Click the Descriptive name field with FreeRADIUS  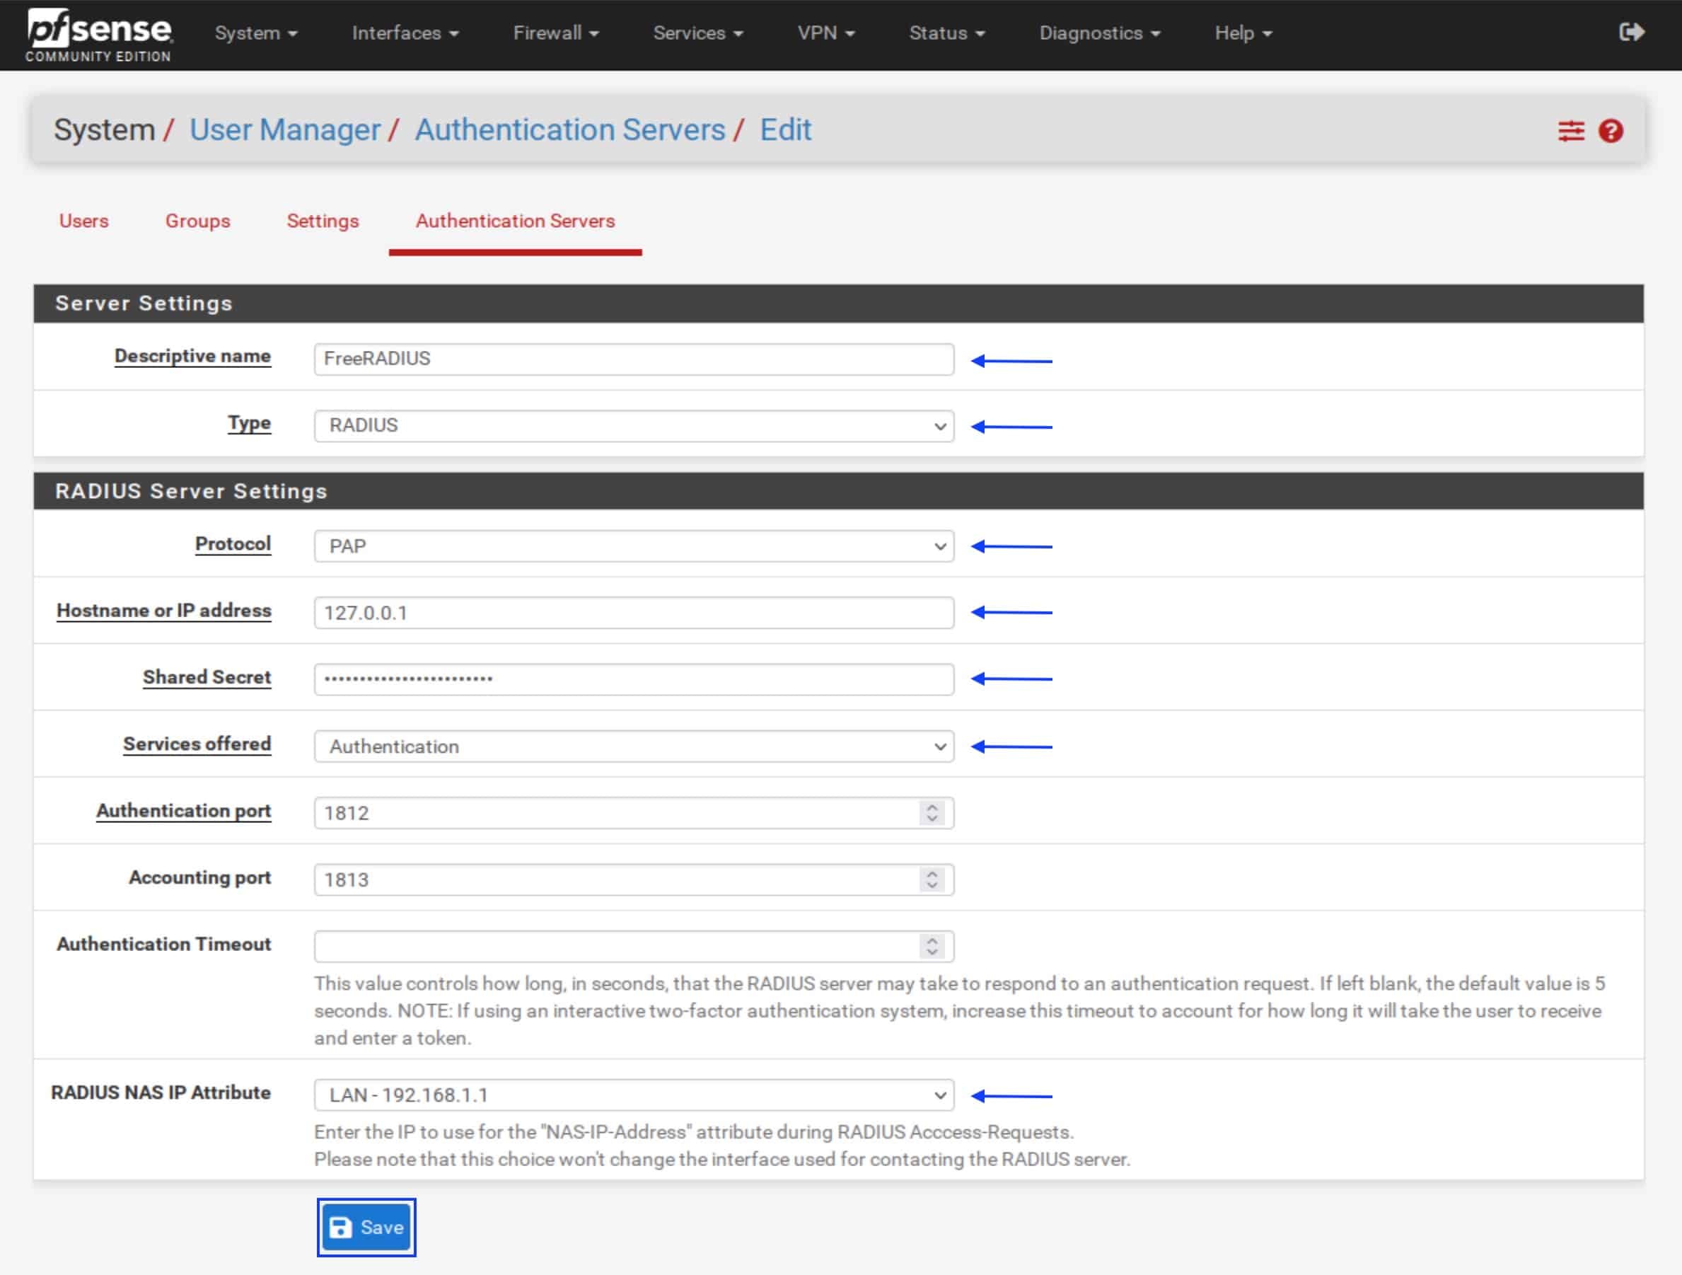click(x=634, y=359)
